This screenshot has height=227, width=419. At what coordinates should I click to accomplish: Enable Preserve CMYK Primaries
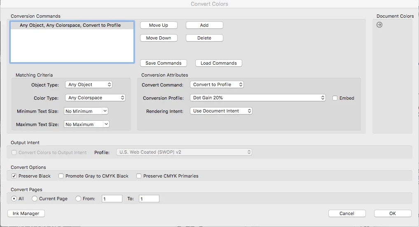click(139, 176)
